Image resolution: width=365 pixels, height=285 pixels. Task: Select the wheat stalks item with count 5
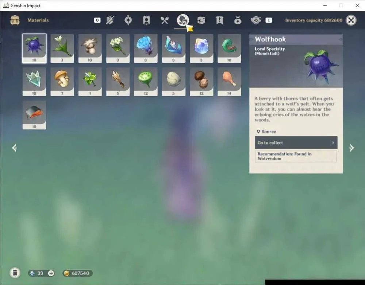(x=118, y=82)
